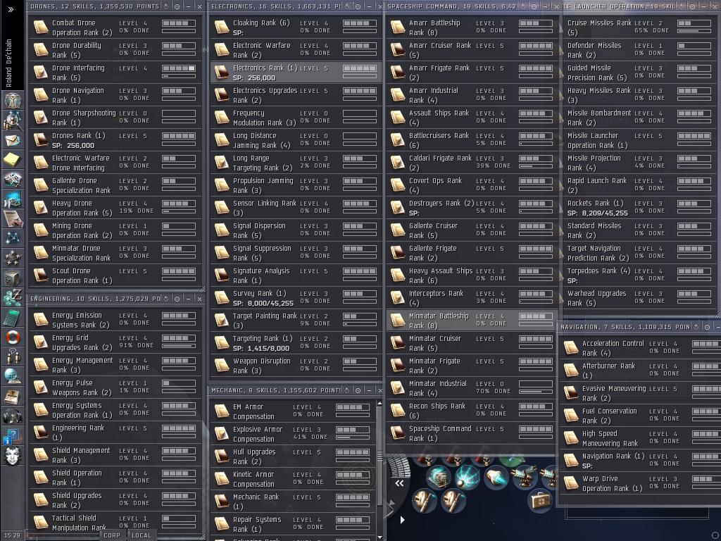Select the Heavy Drone Operation skill
The image size is (721, 541).
click(115, 208)
